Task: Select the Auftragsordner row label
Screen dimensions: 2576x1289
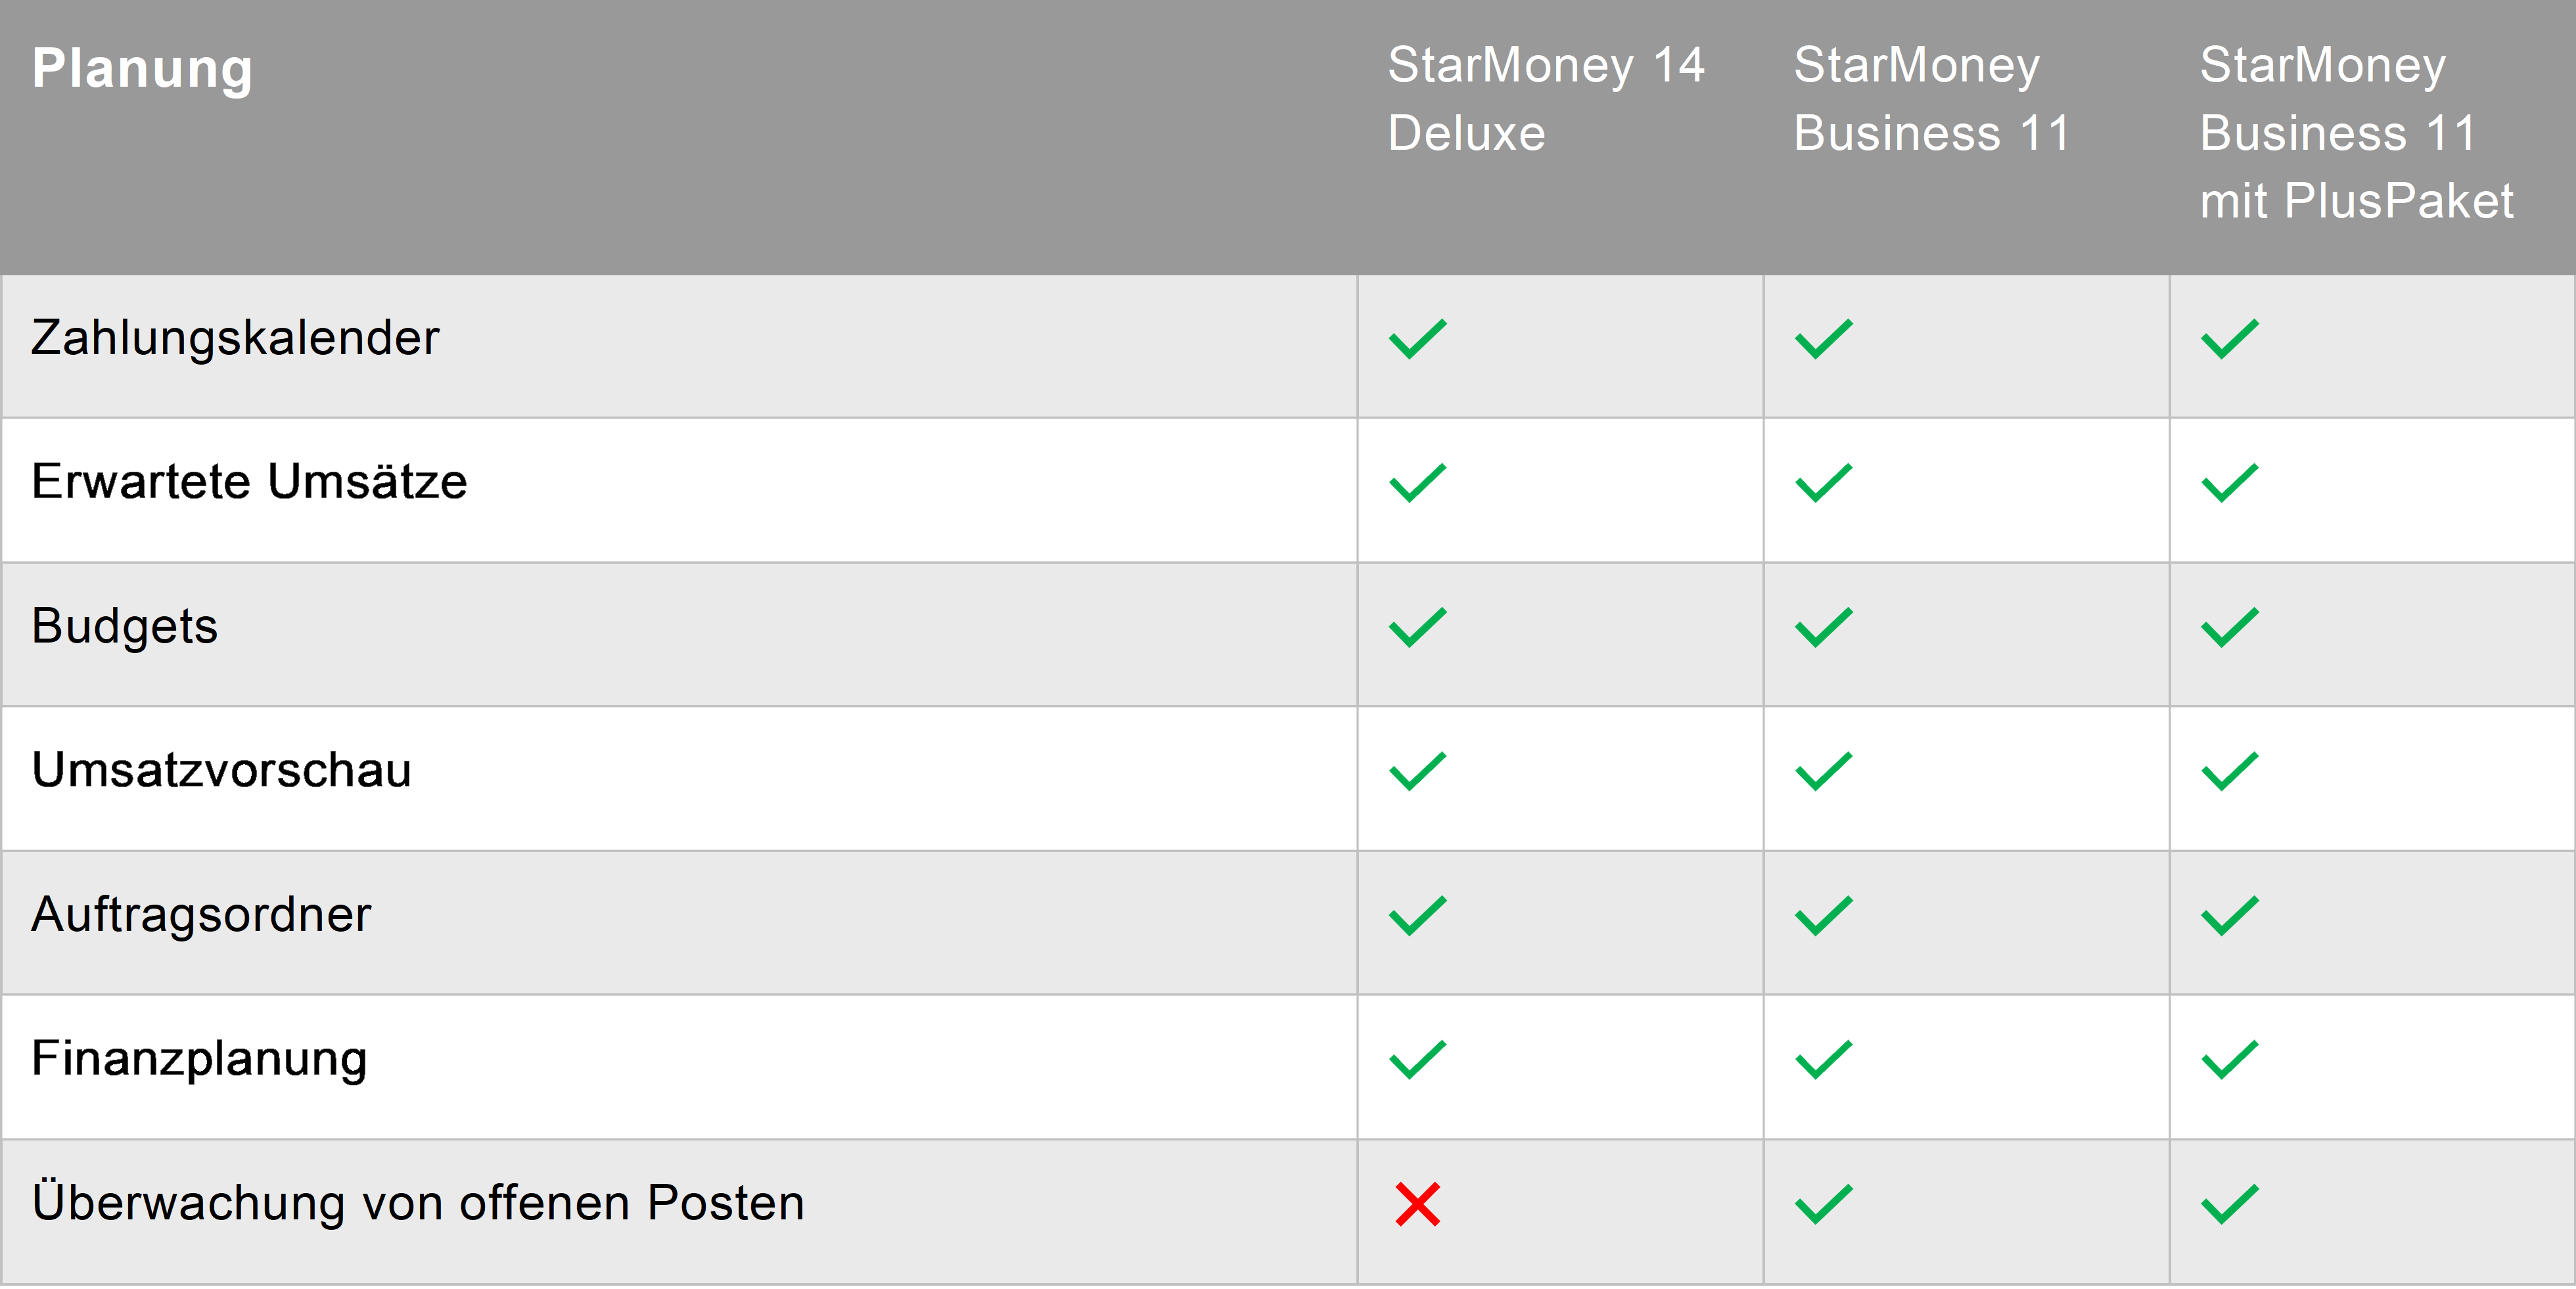Action: [201, 914]
